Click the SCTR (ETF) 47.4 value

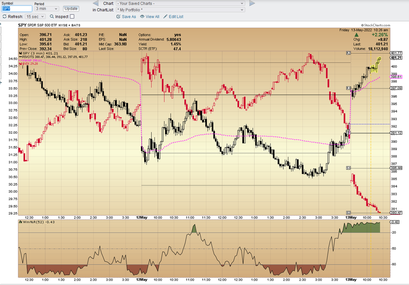click(x=177, y=49)
